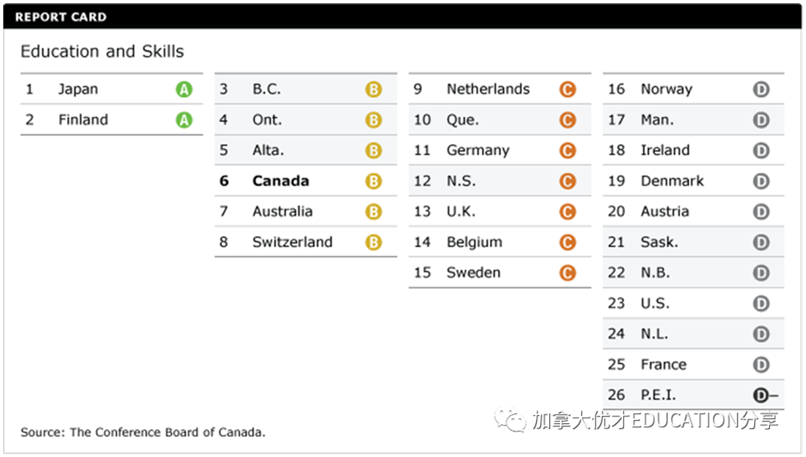Click the grey D icon beside U.S.
The height and width of the screenshot is (457, 806).
point(761,304)
